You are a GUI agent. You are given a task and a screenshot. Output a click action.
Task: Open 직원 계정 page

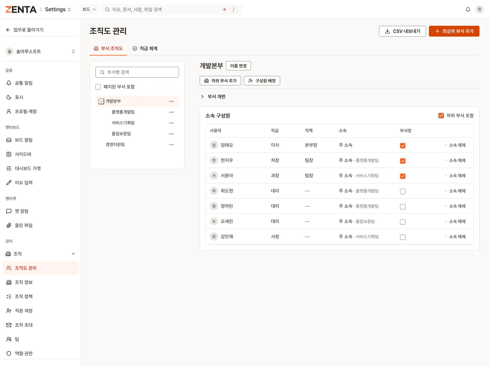[40, 311]
